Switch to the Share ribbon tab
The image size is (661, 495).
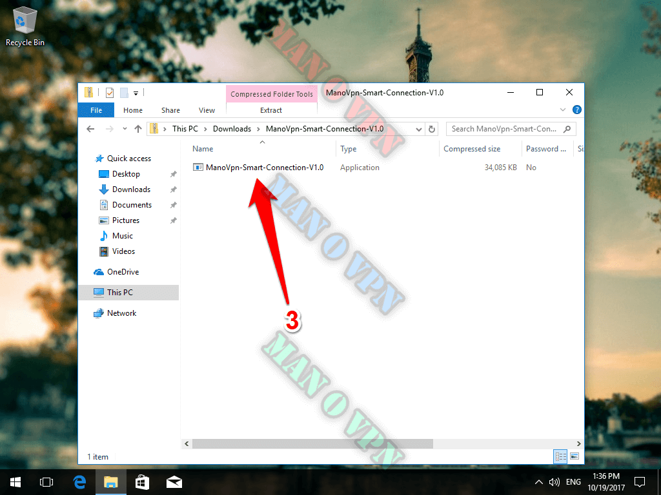point(170,110)
